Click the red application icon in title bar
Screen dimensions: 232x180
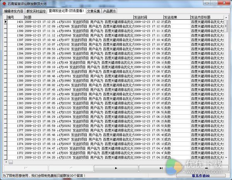coord(4,4)
